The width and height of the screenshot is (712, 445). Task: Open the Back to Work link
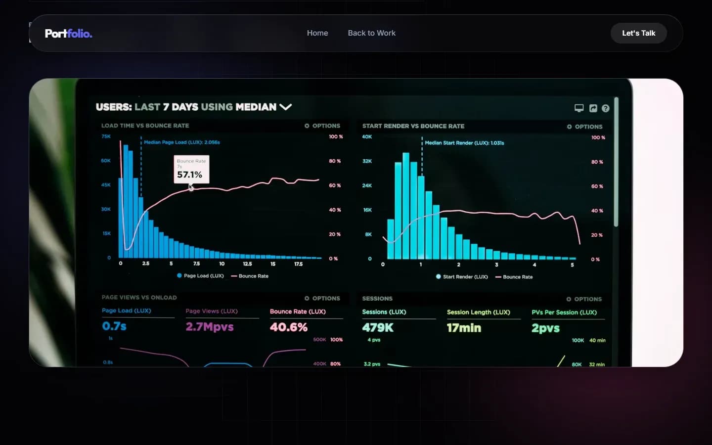pyautogui.click(x=372, y=33)
